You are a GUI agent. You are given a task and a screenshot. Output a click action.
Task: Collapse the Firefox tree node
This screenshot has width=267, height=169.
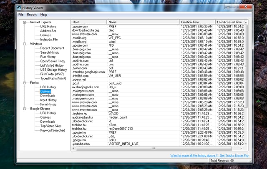(25, 83)
